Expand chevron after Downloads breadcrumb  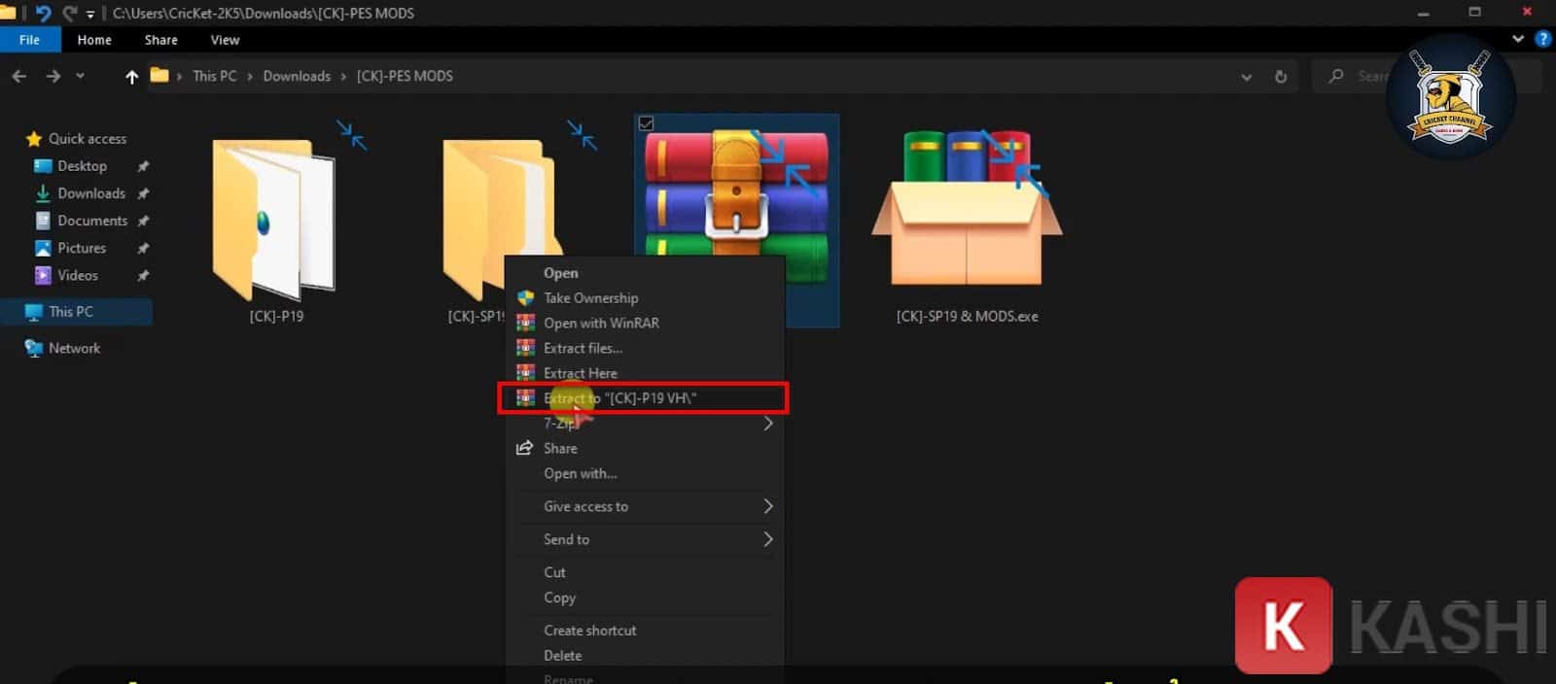click(343, 76)
